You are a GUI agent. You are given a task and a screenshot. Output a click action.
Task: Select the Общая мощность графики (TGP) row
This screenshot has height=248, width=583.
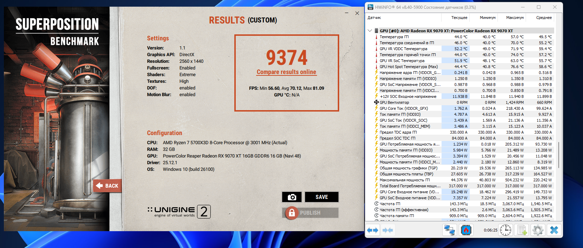point(464,168)
